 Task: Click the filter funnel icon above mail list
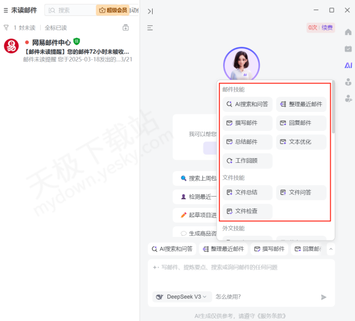6,27
